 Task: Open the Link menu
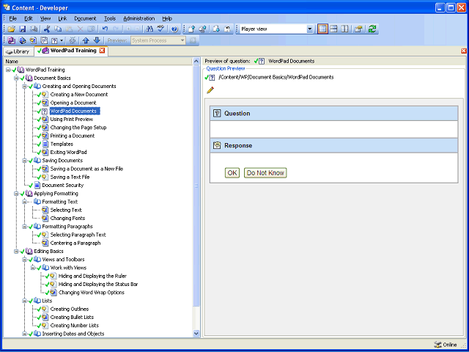pos(62,18)
